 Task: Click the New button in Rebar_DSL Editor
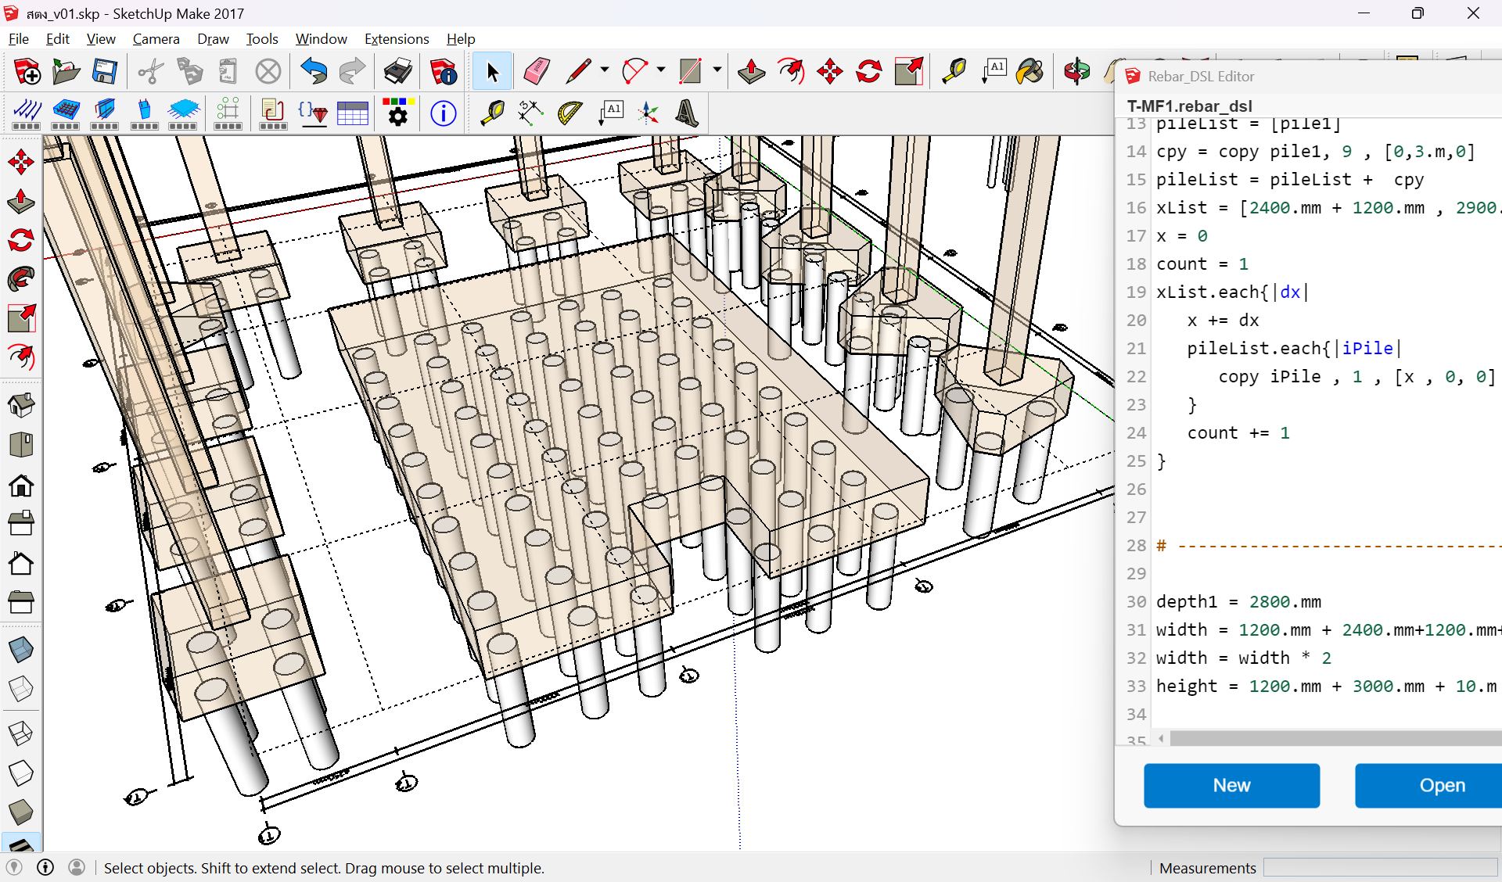tap(1231, 786)
